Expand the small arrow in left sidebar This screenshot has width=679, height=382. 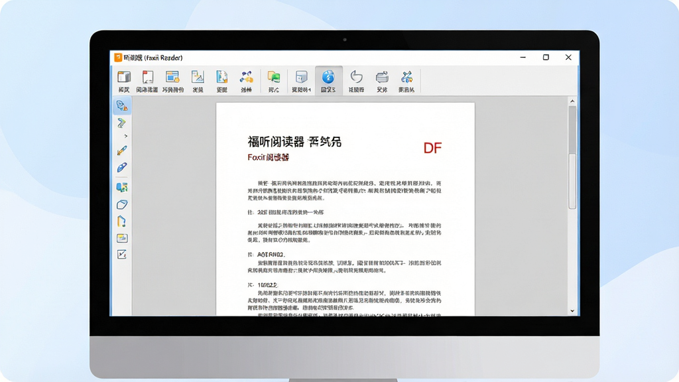click(125, 136)
